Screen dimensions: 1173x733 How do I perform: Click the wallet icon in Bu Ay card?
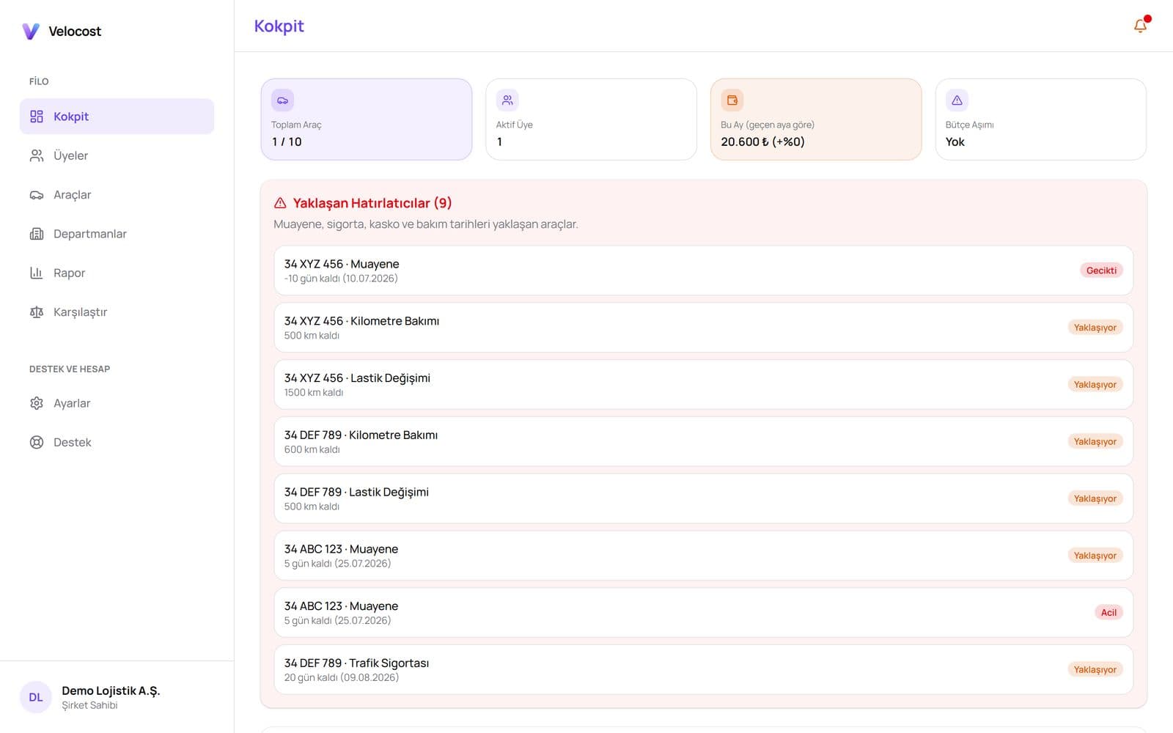[x=732, y=100]
